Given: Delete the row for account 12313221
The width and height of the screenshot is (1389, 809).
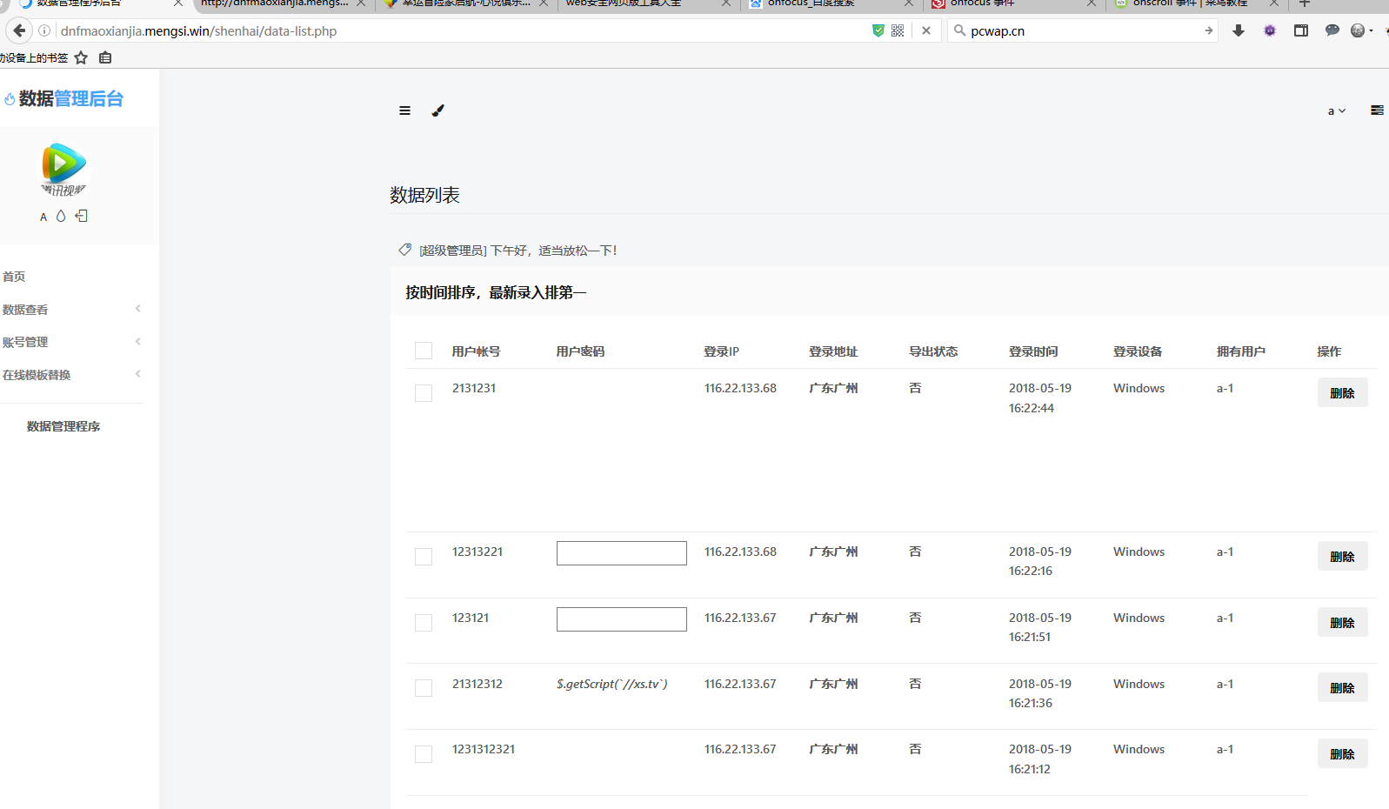Looking at the screenshot, I should pyautogui.click(x=1342, y=557).
